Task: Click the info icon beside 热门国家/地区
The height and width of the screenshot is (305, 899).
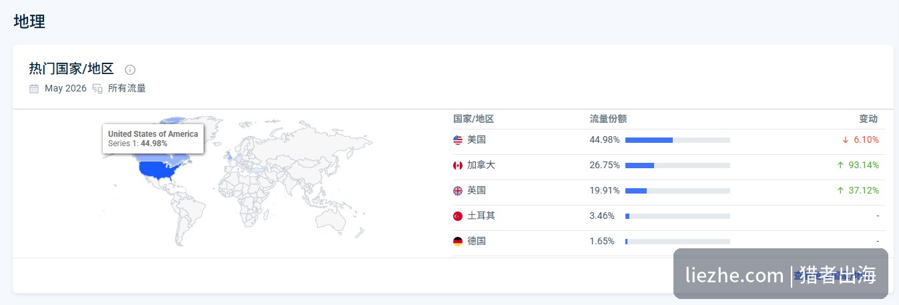Action: point(130,69)
